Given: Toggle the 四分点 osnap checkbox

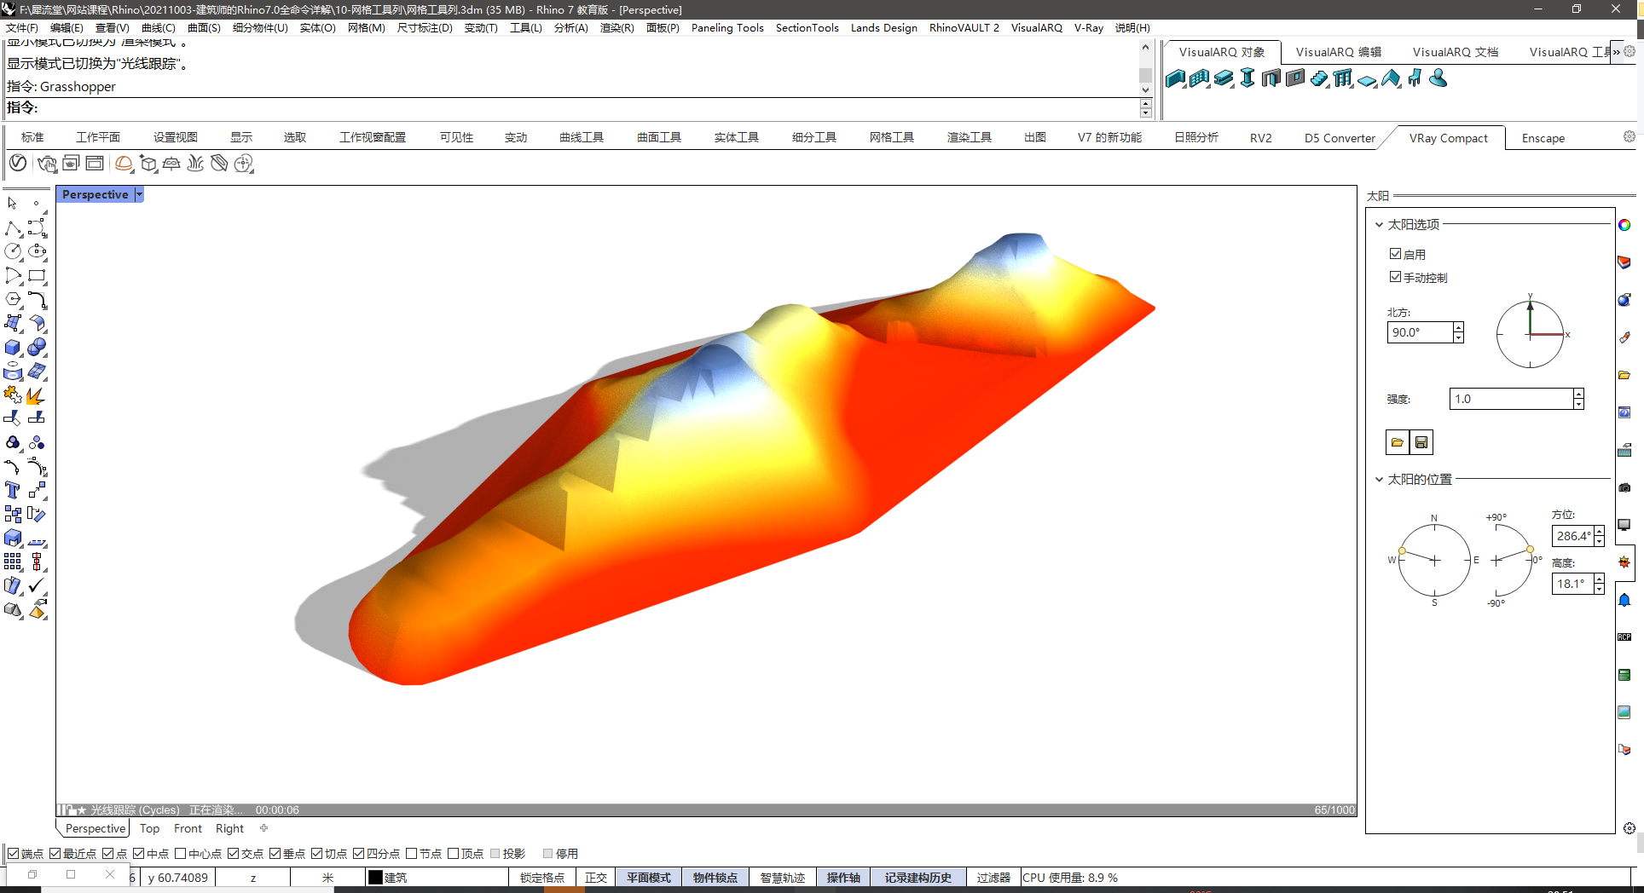Looking at the screenshot, I should [x=358, y=853].
